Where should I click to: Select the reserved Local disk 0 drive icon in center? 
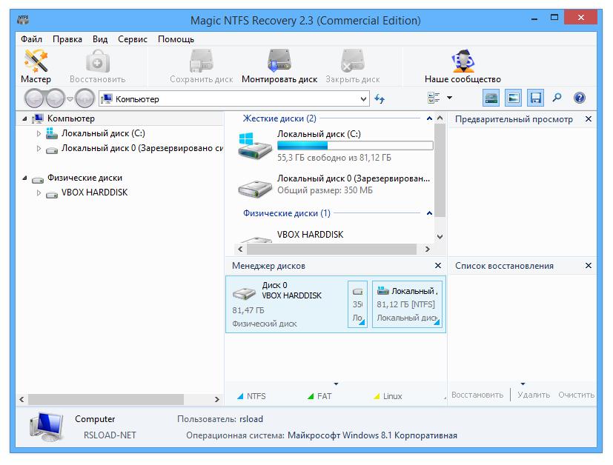coord(255,188)
